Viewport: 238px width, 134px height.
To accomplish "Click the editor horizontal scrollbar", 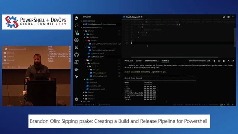I will click(175, 57).
